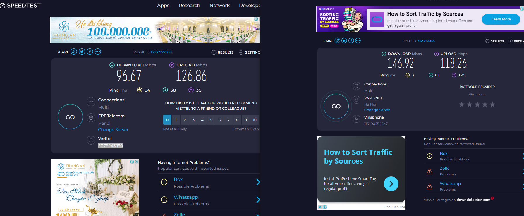
Task: Copy share link icon in left FPT Telecom result
Action: (74, 52)
